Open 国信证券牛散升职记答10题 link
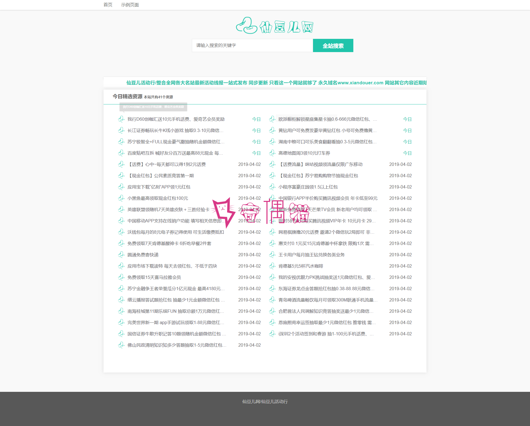Image resolution: width=530 pixels, height=426 pixels. click(x=177, y=334)
